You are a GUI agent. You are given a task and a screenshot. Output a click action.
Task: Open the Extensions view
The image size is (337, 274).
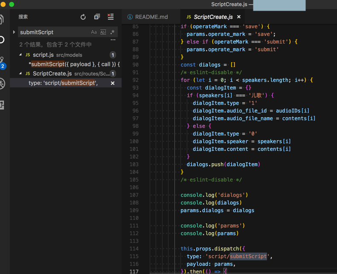tap(2, 104)
